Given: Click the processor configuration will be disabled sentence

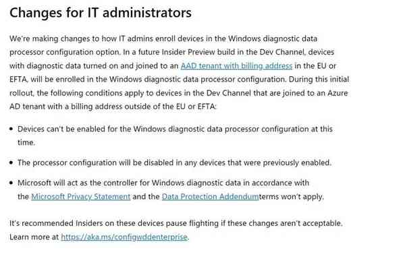Looking at the screenshot, I should [174, 163].
